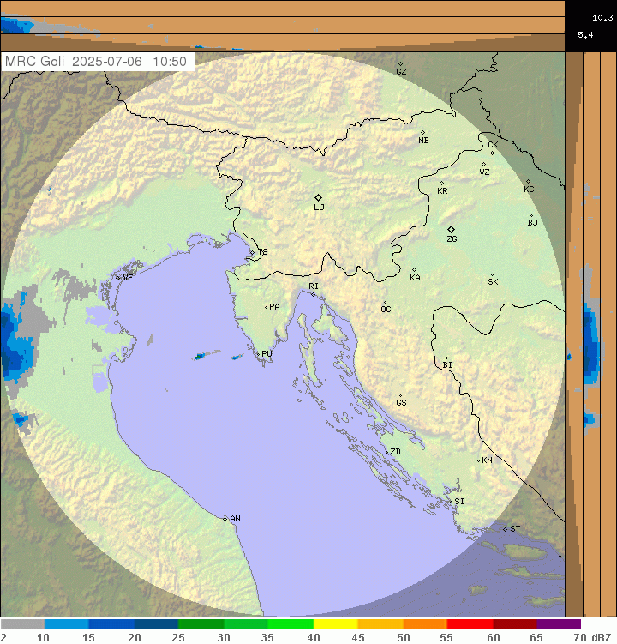Pick the dark green 25–30 dBZ swatch
617x644 pixels.
coord(201,624)
